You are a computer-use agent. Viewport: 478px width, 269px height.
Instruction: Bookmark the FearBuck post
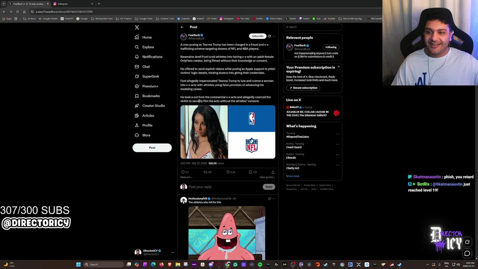[250, 172]
